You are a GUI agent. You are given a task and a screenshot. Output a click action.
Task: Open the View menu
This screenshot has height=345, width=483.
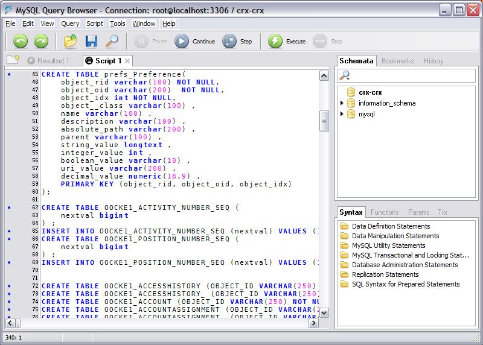point(47,24)
